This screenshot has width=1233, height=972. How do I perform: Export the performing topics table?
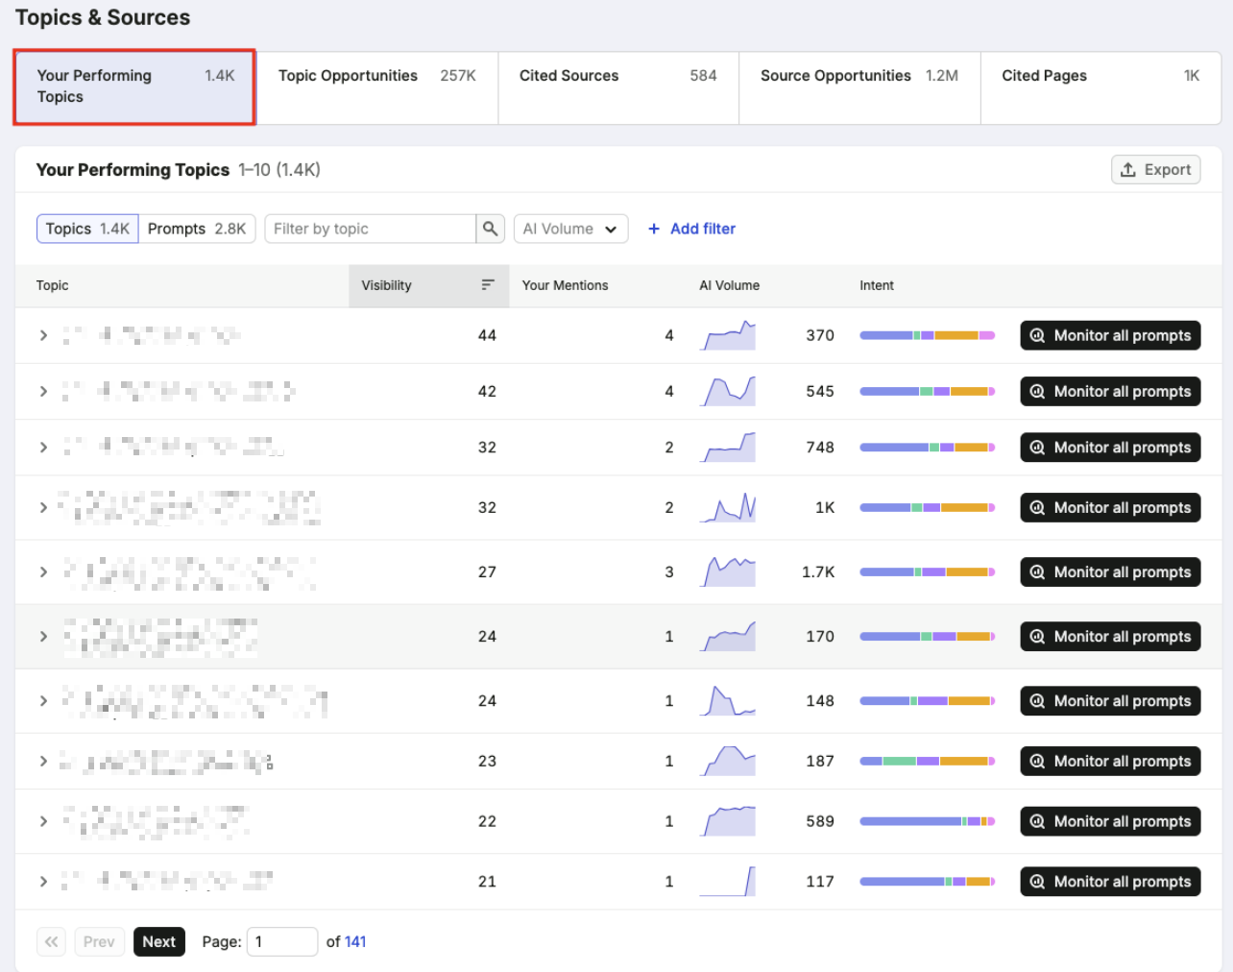coord(1156,170)
